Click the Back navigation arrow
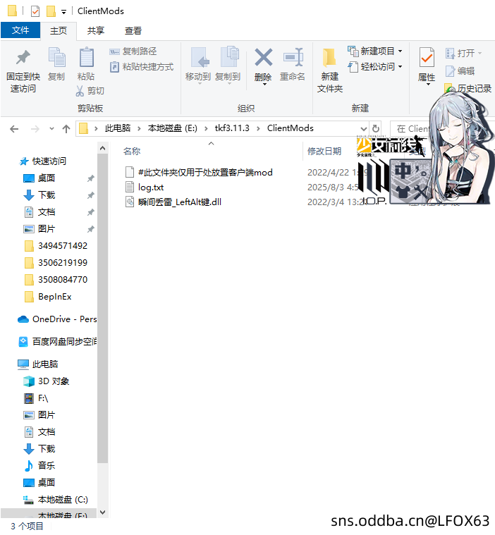495x535 pixels. click(14, 129)
